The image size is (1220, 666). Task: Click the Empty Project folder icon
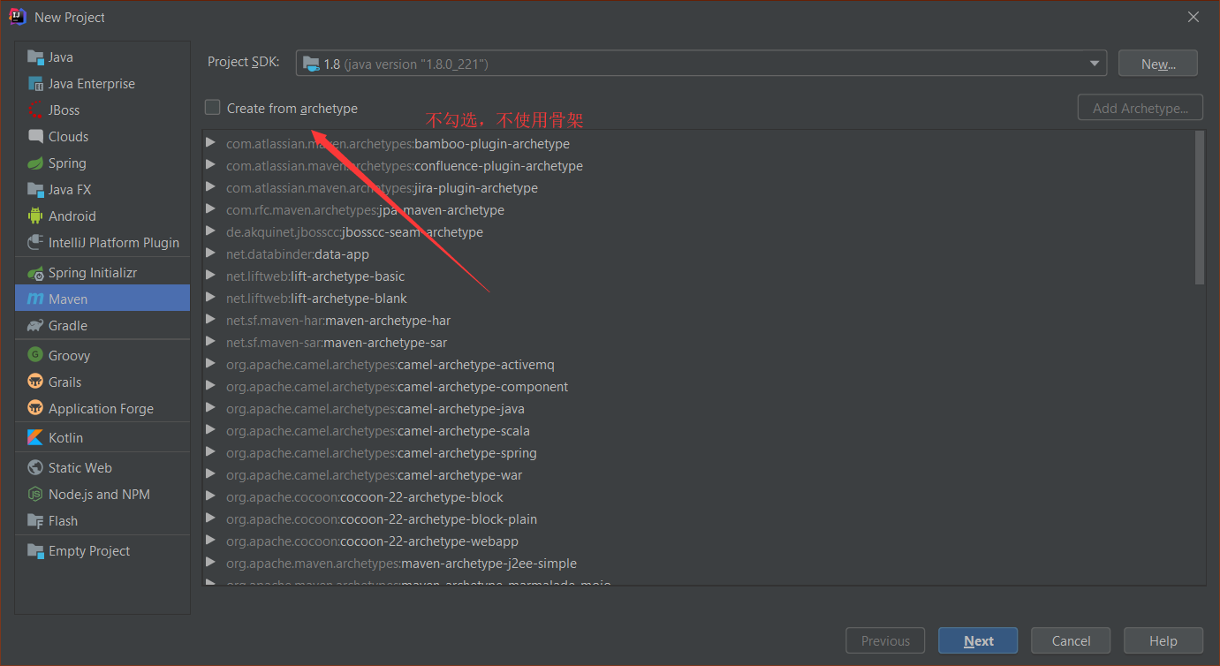pyautogui.click(x=35, y=550)
